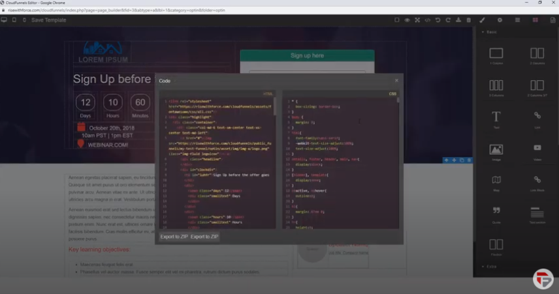559x294 pixels.
Task: Choose the Quote block
Action: click(496, 214)
